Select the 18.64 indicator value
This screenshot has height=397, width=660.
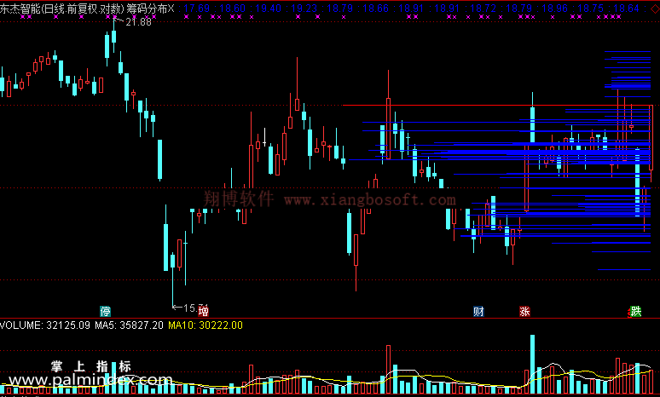[x=627, y=9]
